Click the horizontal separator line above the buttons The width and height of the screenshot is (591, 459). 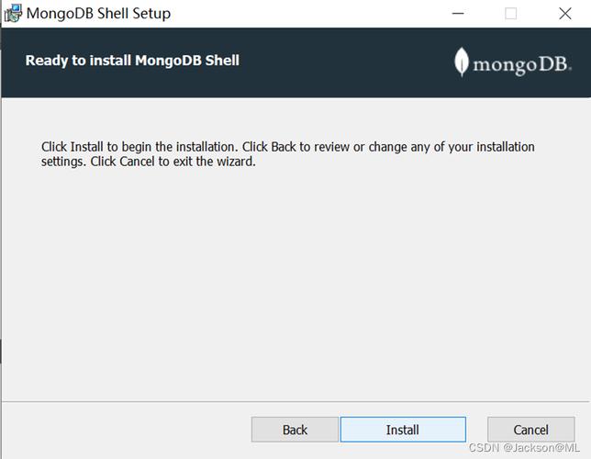[x=295, y=402]
